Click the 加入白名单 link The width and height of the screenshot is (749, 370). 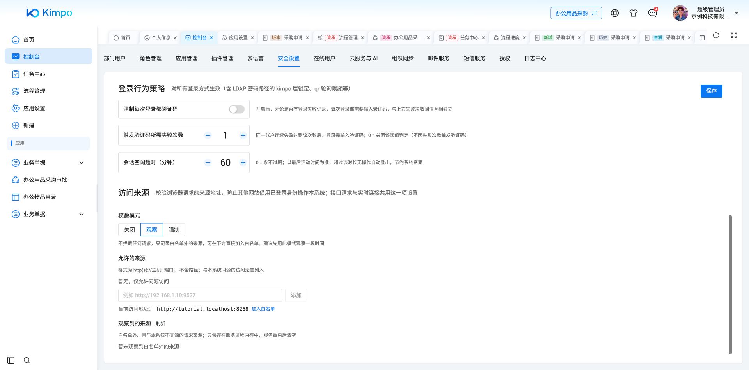[x=263, y=309]
